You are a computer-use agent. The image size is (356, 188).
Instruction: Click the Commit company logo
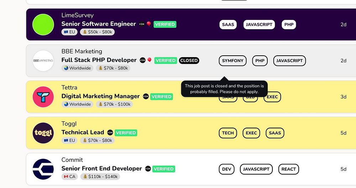[43, 169]
